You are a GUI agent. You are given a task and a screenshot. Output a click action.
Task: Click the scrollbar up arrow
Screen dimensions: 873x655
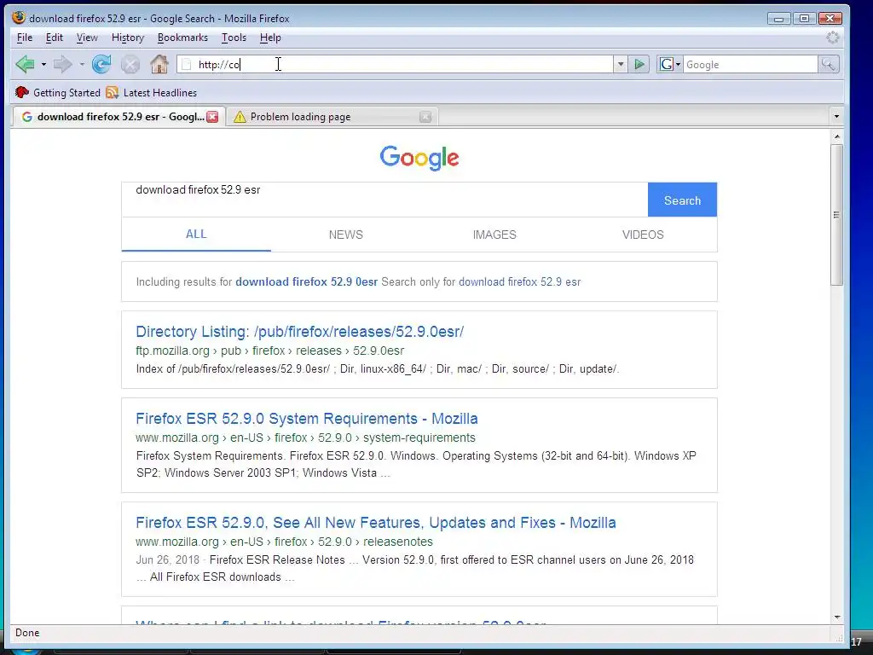(x=836, y=136)
